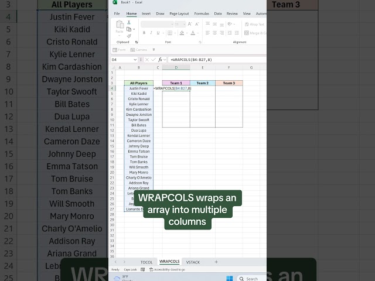
Task: Open the Windows Start menu
Action: [x=229, y=279]
